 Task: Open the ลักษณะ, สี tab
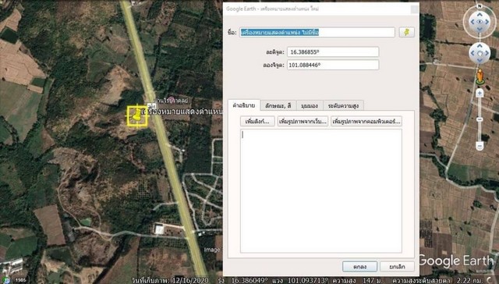(278, 105)
